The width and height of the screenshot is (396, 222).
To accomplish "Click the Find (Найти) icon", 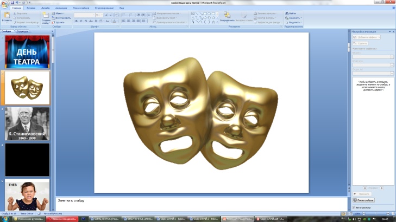I will click(x=292, y=12).
